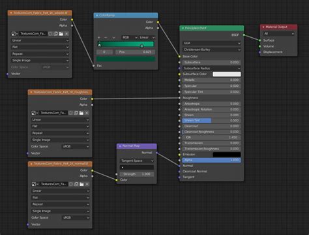Click the image name field in the albedo texture node
Image resolution: width=309 pixels, height=235 pixels.
[33, 34]
